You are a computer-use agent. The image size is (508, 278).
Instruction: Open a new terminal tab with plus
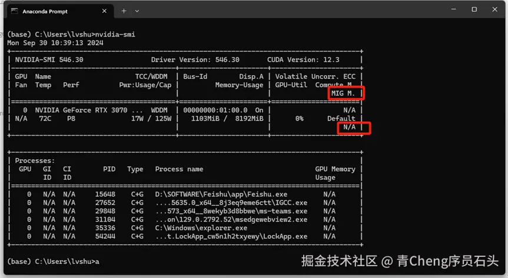pyautogui.click(x=124, y=11)
